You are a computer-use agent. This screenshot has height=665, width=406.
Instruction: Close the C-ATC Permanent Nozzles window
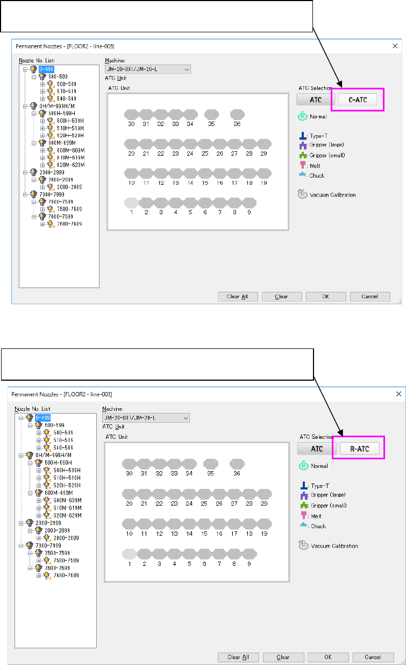coord(394,46)
